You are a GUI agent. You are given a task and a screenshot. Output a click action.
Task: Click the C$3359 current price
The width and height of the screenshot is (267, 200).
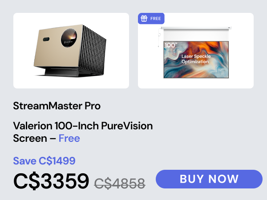coord(51,181)
